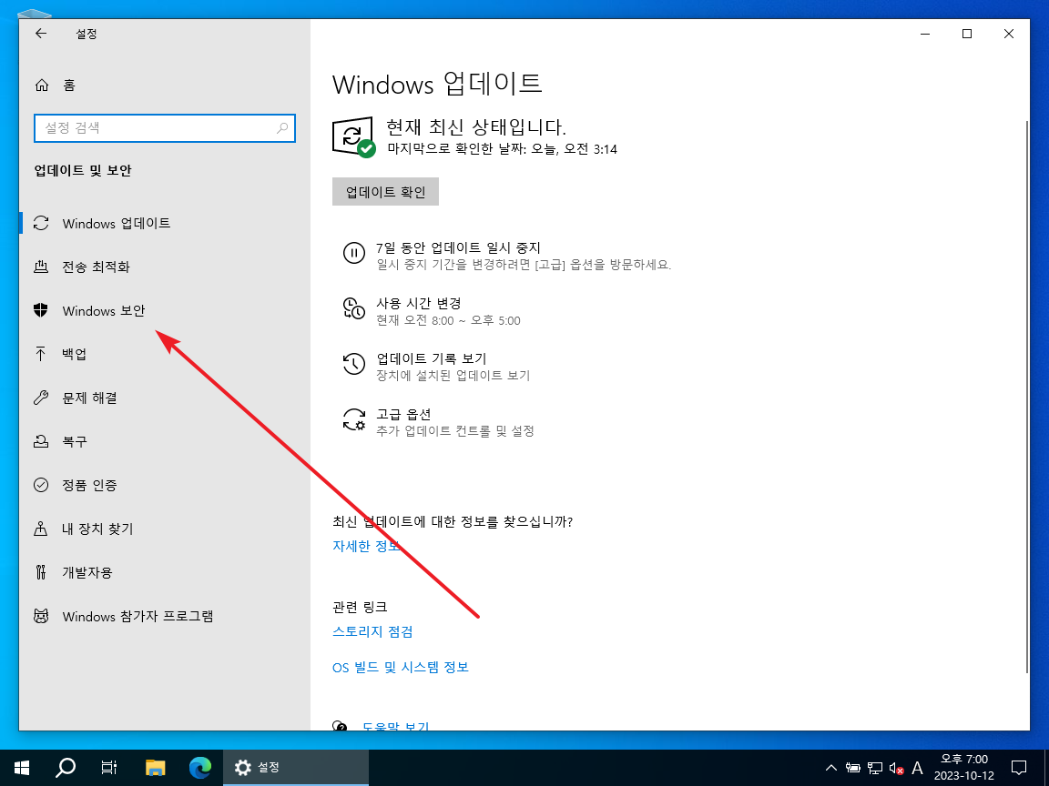
Task: Click the update history clock icon
Action: 354,364
